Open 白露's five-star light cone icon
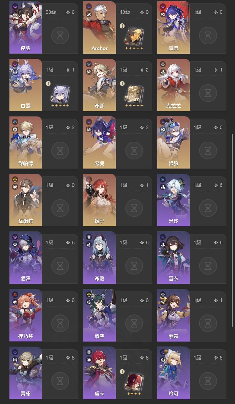 60,94
